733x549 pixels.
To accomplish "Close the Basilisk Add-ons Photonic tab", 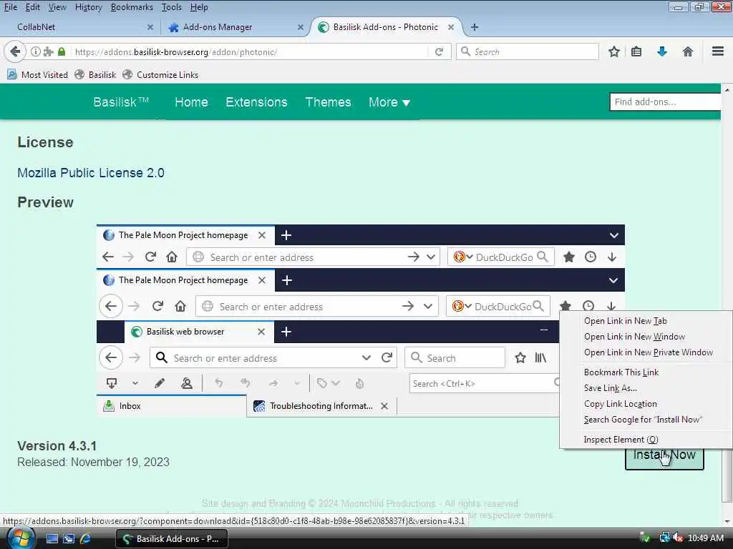I will click(451, 27).
